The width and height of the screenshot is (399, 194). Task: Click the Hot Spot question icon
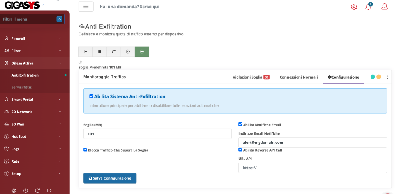(6, 136)
